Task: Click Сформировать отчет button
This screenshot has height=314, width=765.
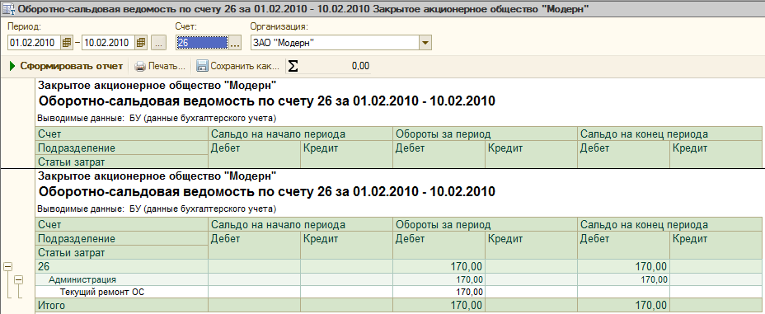Action: [x=66, y=66]
